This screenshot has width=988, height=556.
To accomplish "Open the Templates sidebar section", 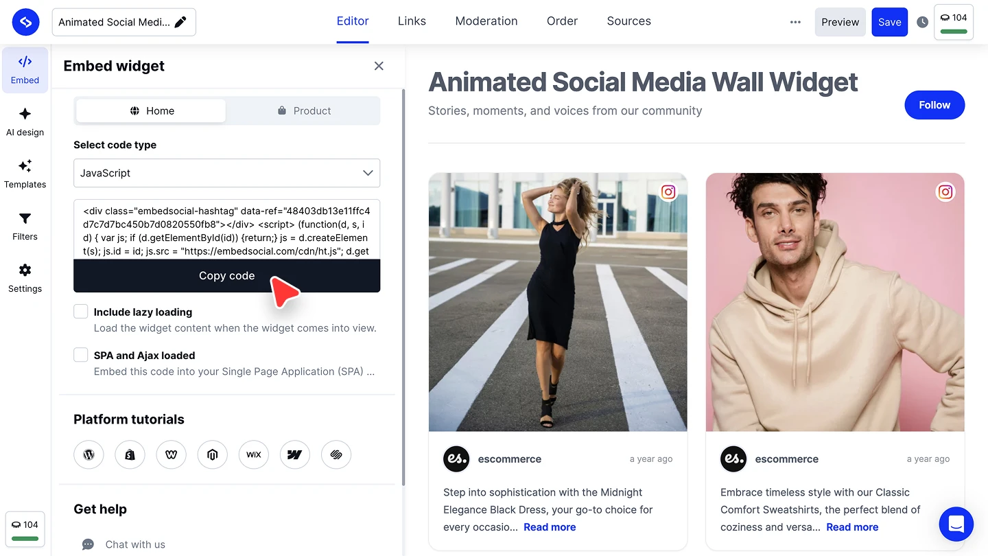I will click(x=25, y=174).
